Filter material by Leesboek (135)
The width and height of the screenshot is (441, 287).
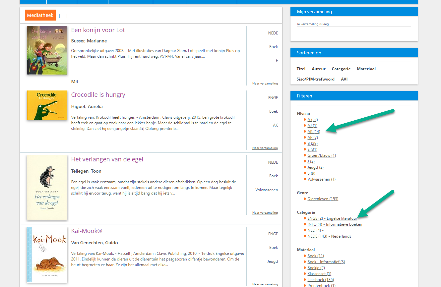point(320,280)
